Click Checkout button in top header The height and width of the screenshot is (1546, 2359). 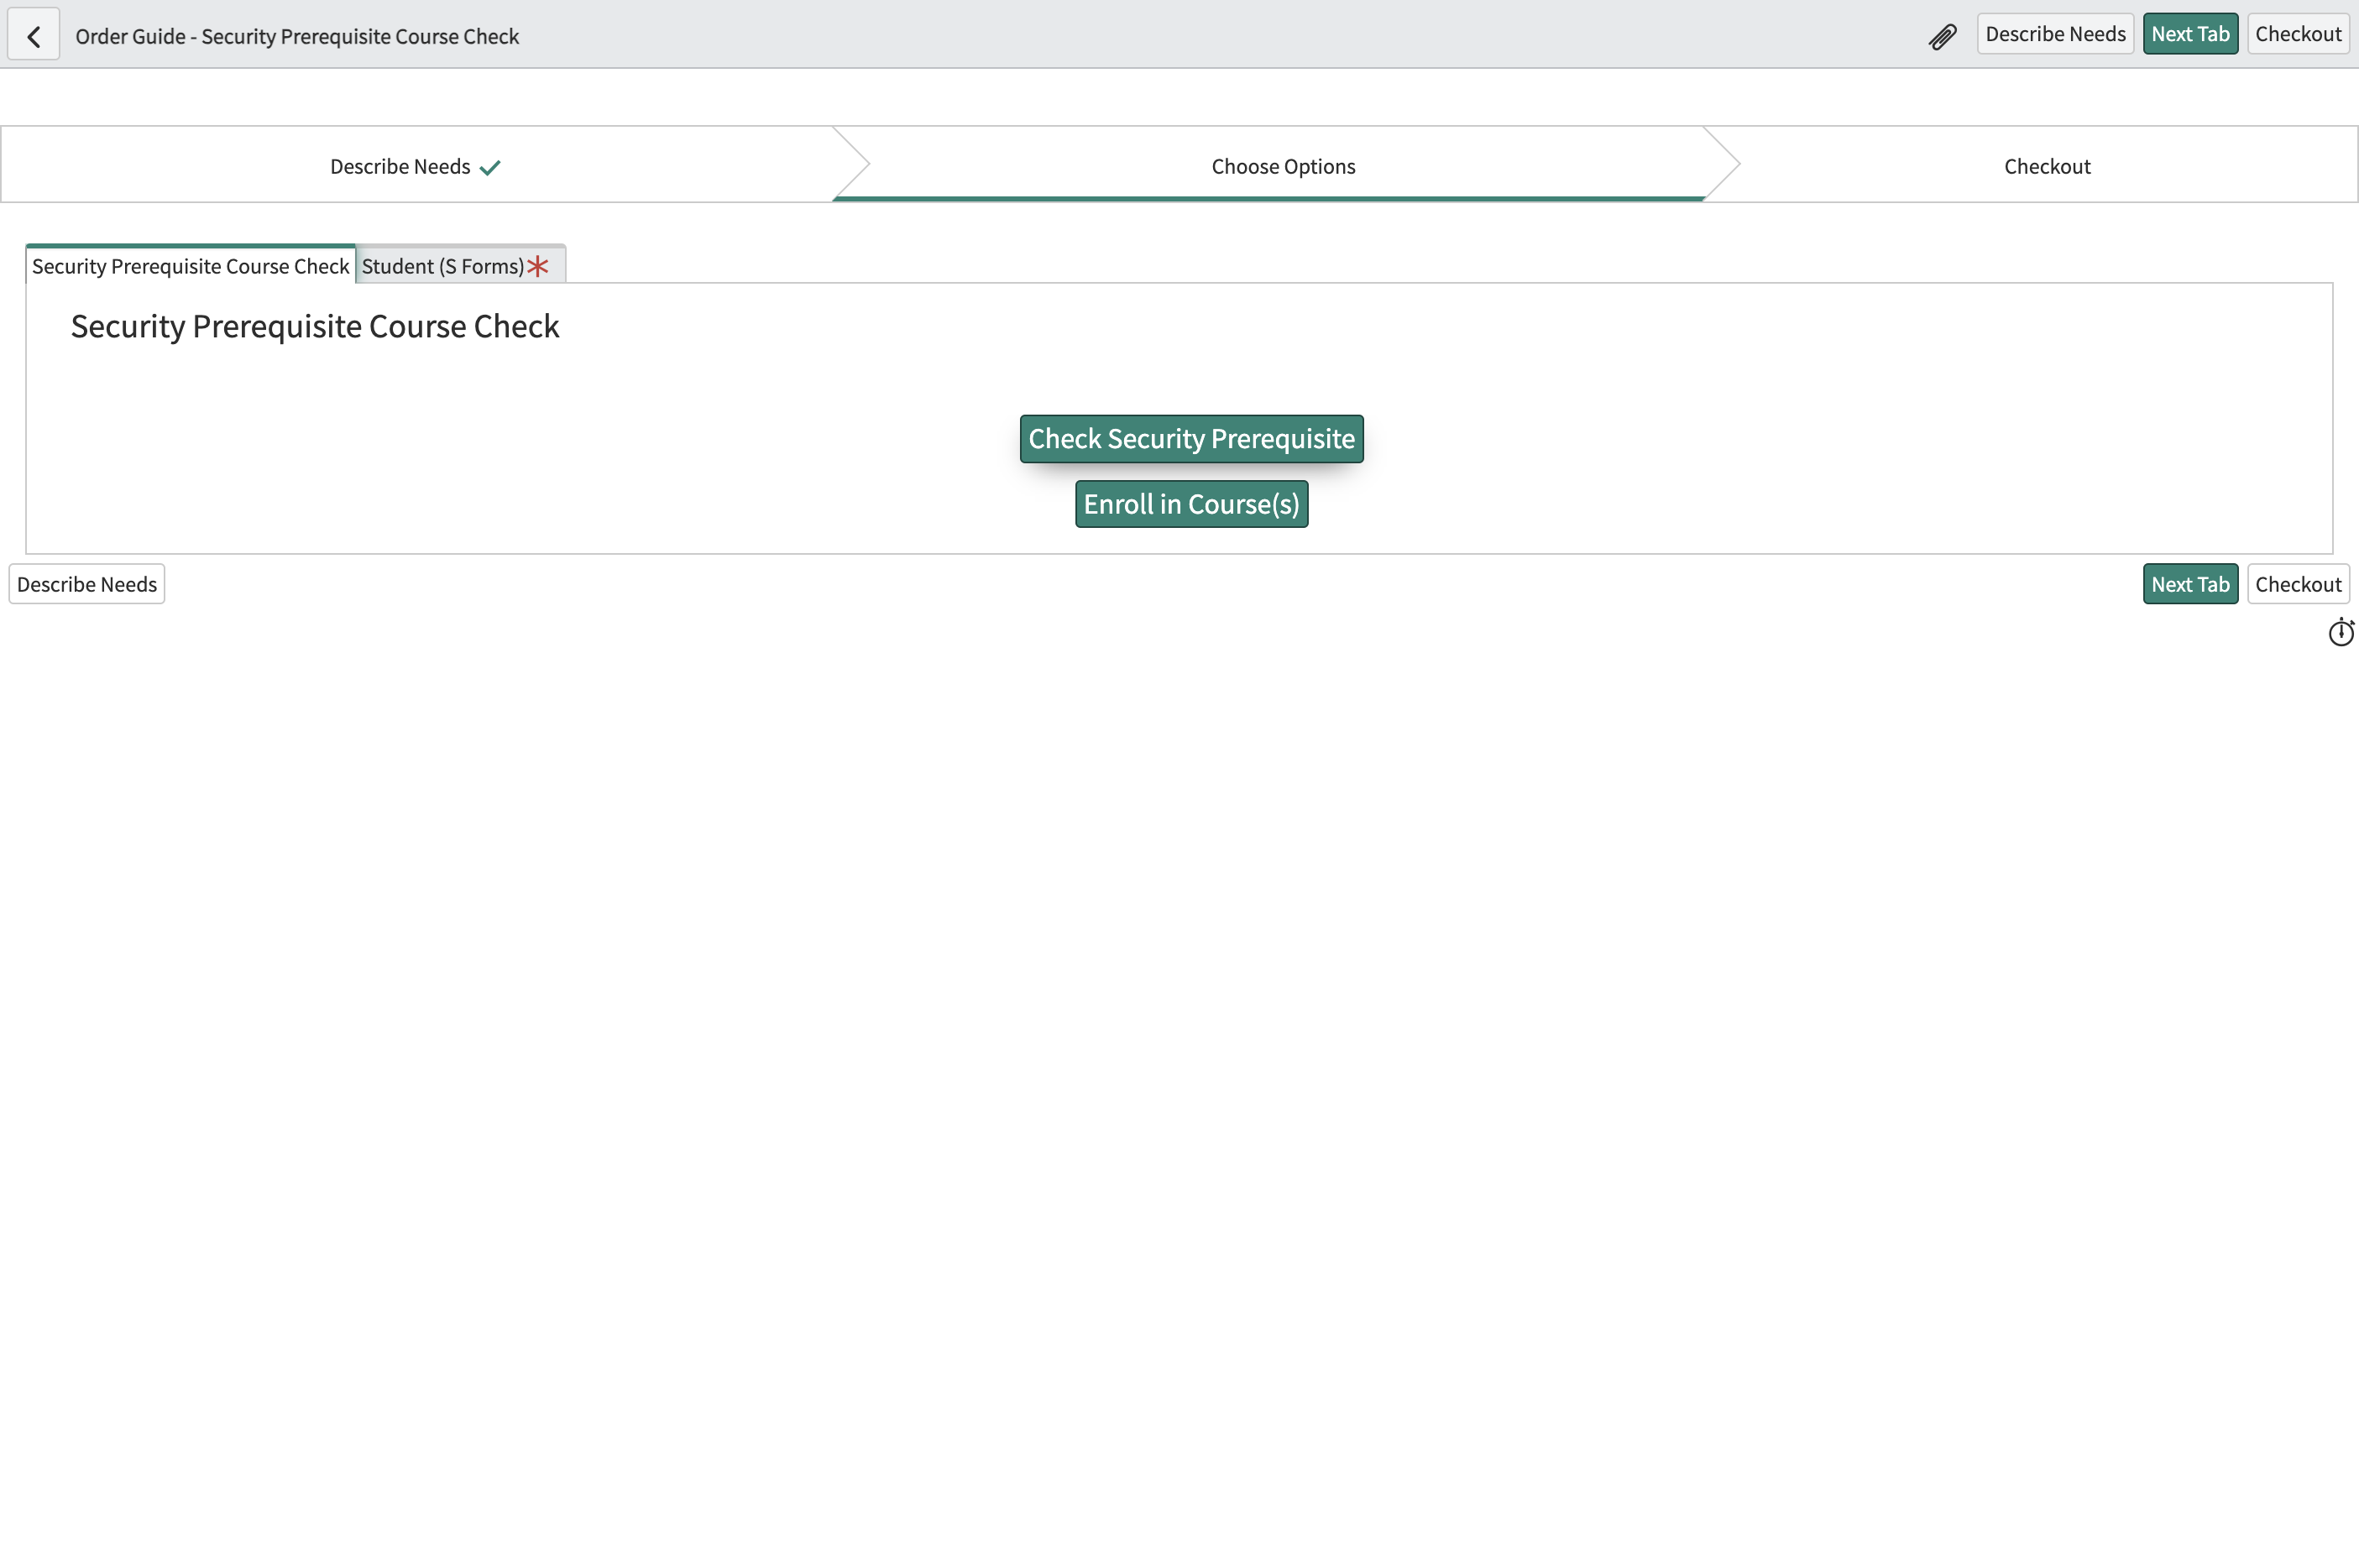[x=2298, y=34]
